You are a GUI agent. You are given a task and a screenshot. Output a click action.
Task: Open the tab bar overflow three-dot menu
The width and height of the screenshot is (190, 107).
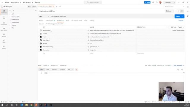60,7
